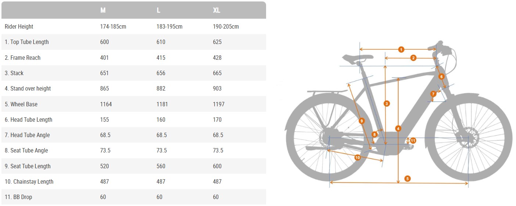Select the XL size column header
Viewport: 516px width, 206px height.
216,10
